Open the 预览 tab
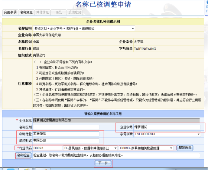The width and height of the screenshot is (208, 170). point(59,12)
